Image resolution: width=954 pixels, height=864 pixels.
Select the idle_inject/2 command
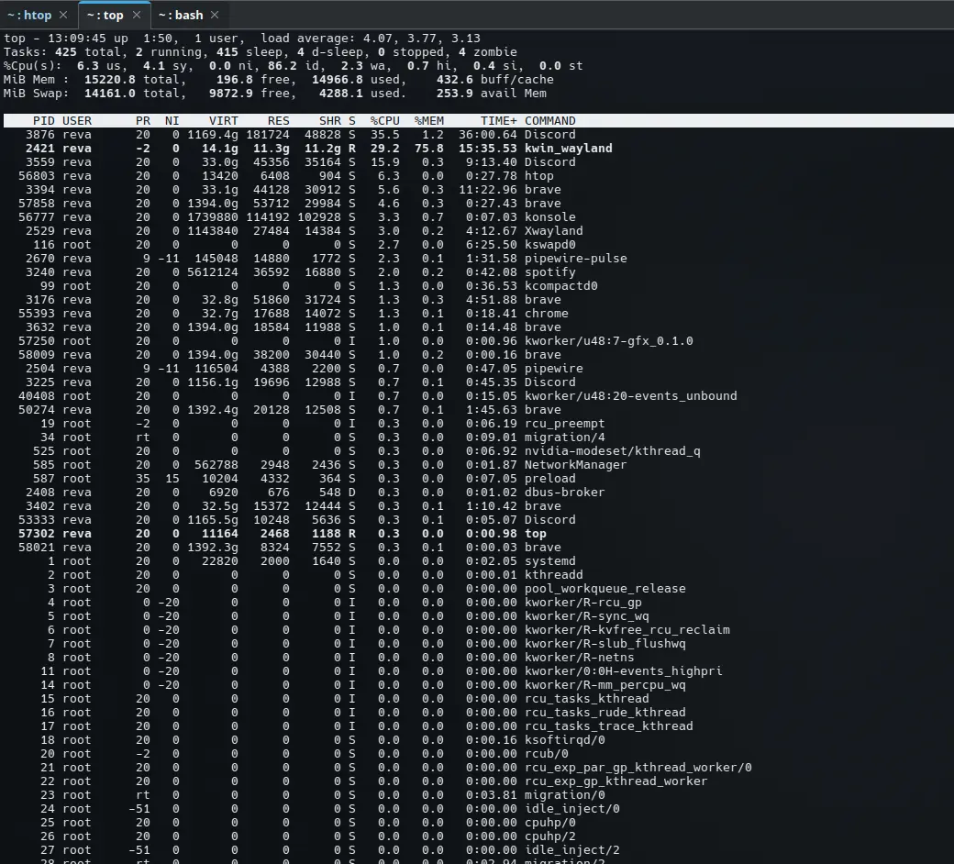coord(571,850)
